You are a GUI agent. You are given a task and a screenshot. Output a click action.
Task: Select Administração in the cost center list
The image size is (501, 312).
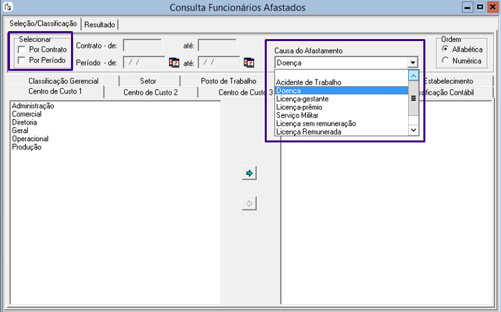[x=33, y=105]
